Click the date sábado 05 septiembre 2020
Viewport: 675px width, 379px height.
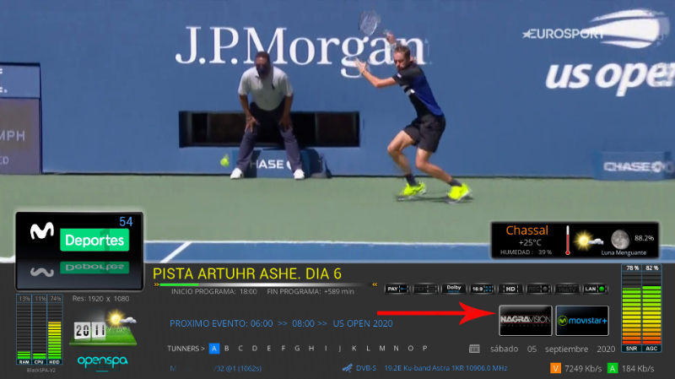point(553,349)
